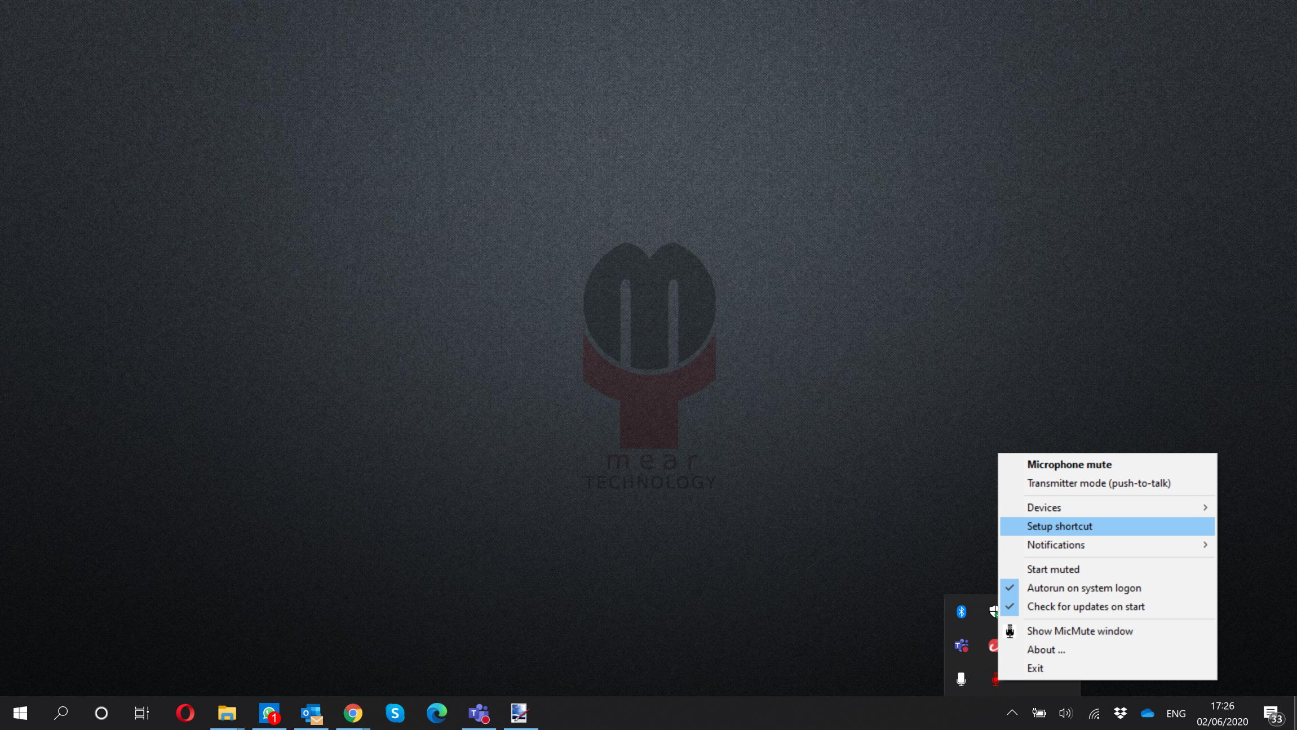Open Skype from the taskbar
This screenshot has height=730, width=1297.
[x=395, y=713]
